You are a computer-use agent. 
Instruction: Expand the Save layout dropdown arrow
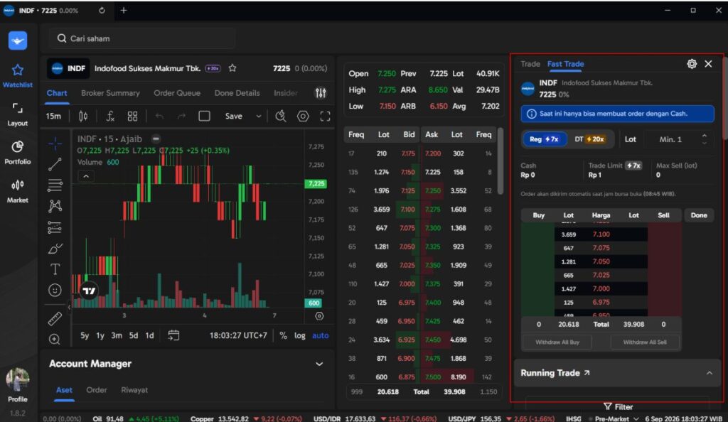259,117
